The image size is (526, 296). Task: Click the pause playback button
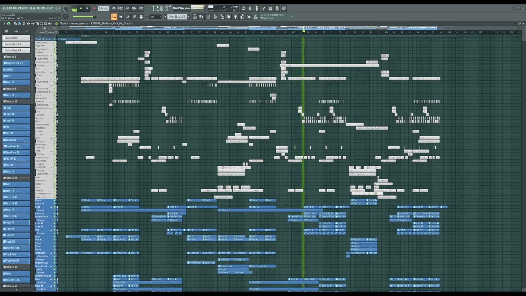(81, 8)
